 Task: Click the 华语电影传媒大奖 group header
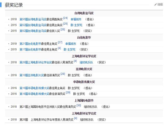tap(84, 82)
